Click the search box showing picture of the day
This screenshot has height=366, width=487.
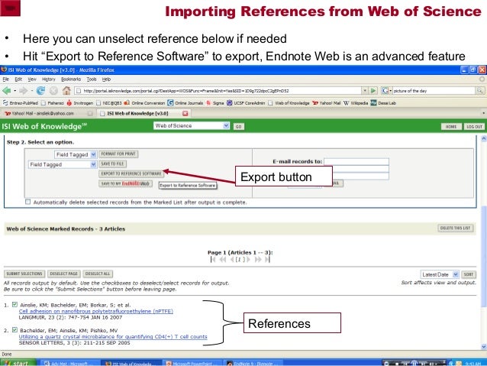point(434,90)
